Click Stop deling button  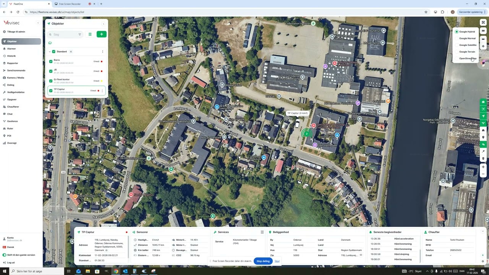tap(263, 261)
